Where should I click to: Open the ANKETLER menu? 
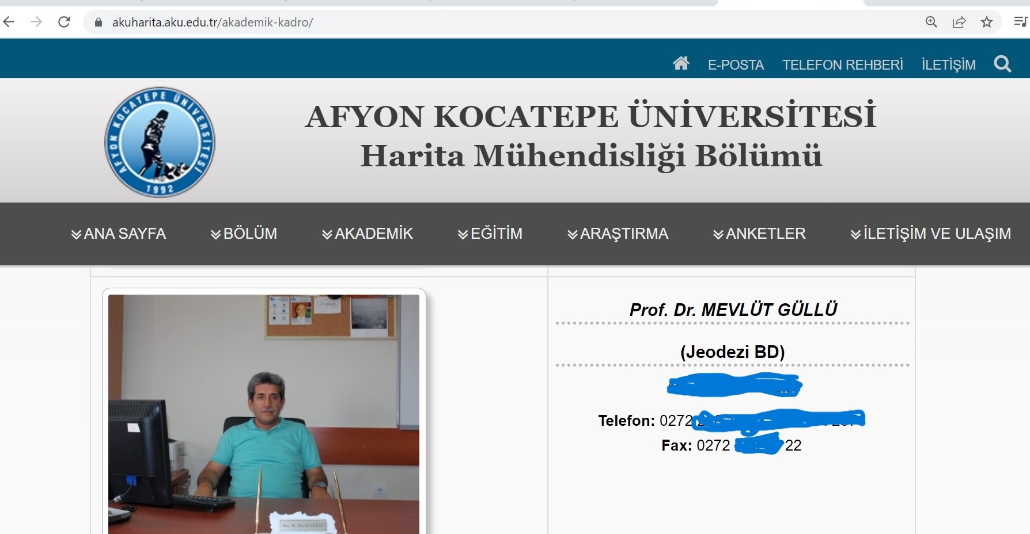coord(759,234)
